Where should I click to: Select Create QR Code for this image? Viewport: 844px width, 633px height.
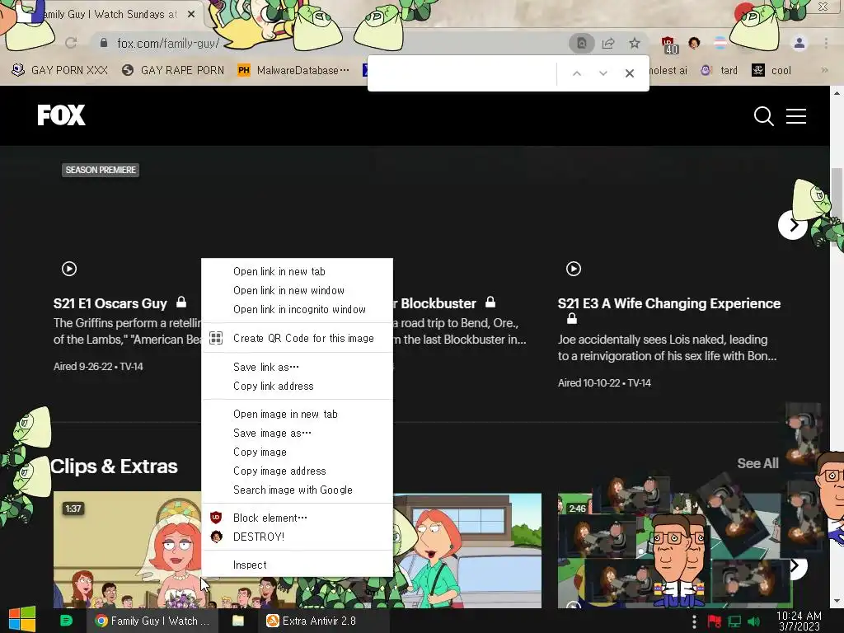(297, 338)
